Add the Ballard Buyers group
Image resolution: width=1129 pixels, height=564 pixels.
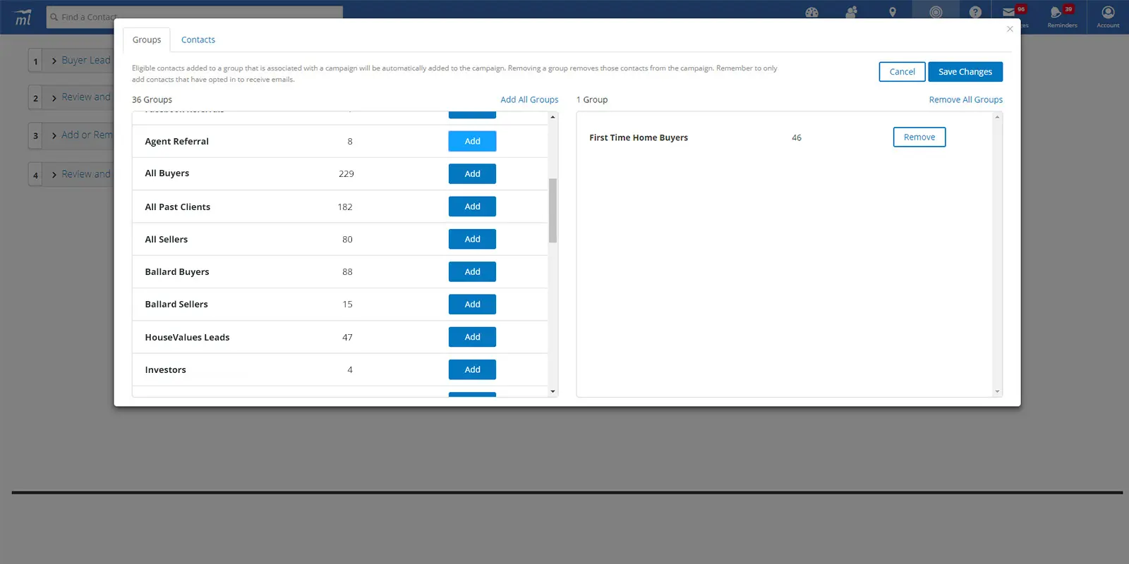click(x=472, y=271)
